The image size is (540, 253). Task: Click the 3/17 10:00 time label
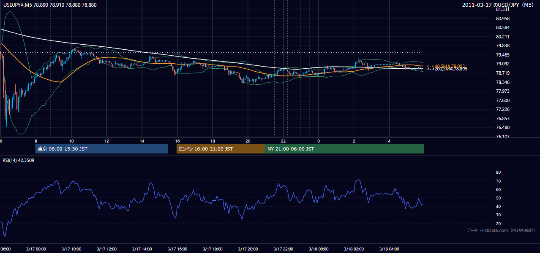(71, 249)
